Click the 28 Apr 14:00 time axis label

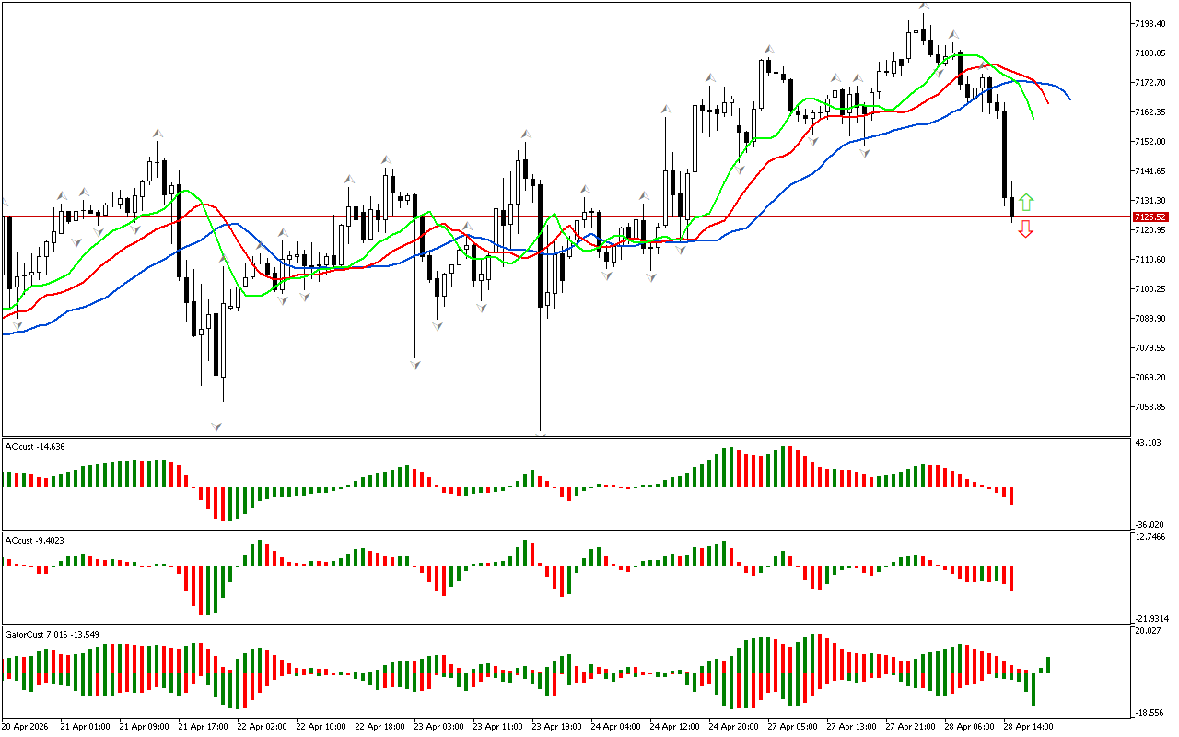pos(1027,727)
